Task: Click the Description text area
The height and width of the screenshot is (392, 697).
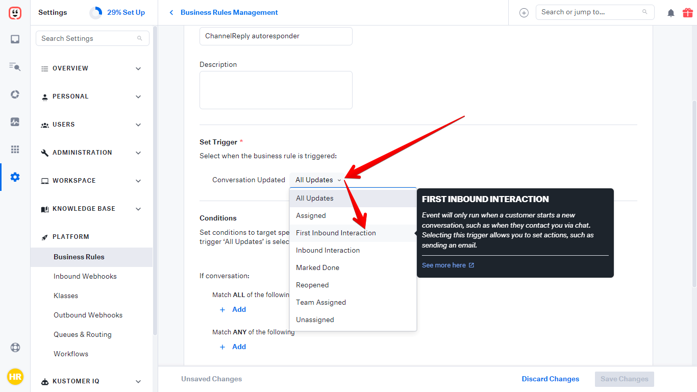Action: click(276, 90)
